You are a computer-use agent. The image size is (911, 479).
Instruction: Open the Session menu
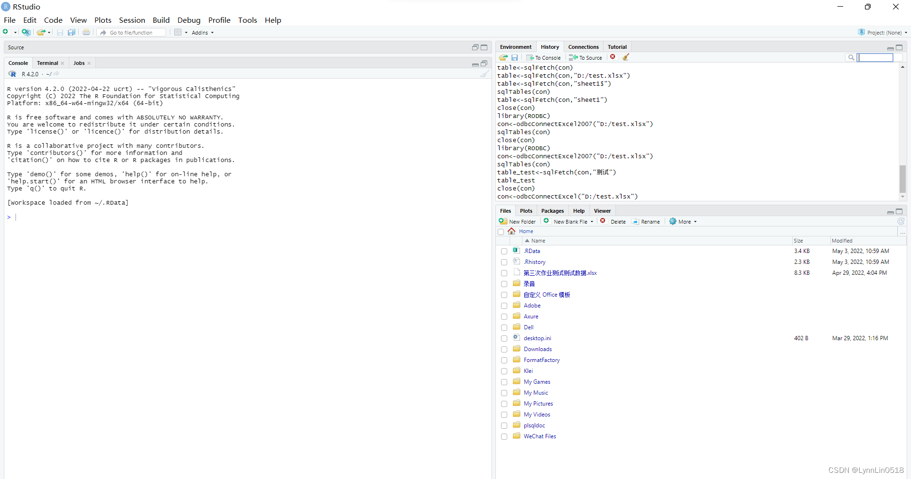[132, 20]
